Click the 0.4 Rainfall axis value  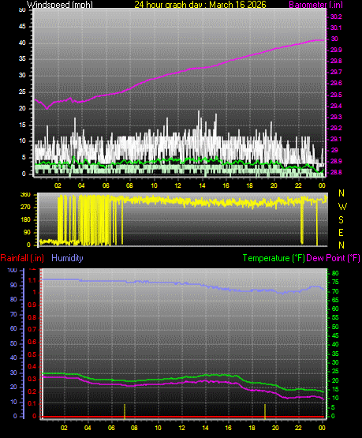[x=32, y=366]
